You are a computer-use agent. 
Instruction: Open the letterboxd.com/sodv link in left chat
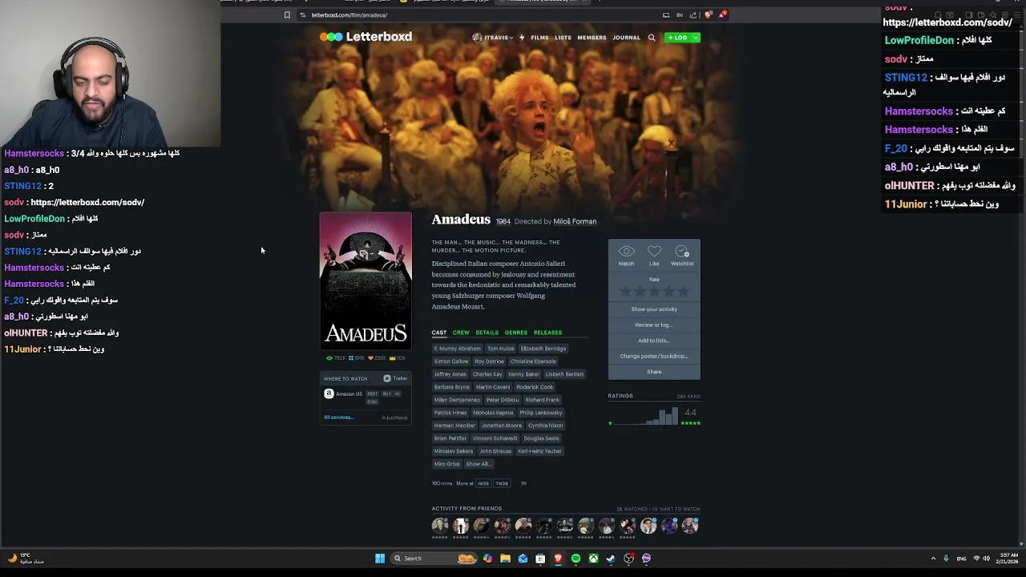87,202
